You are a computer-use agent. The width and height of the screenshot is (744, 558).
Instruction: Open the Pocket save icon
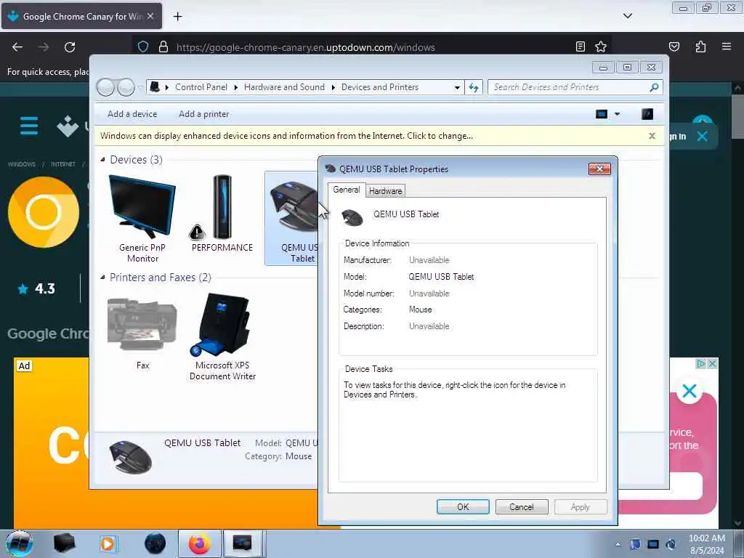pos(674,46)
